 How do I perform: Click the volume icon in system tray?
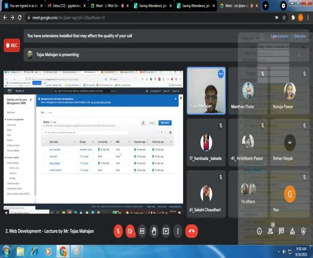284,252
